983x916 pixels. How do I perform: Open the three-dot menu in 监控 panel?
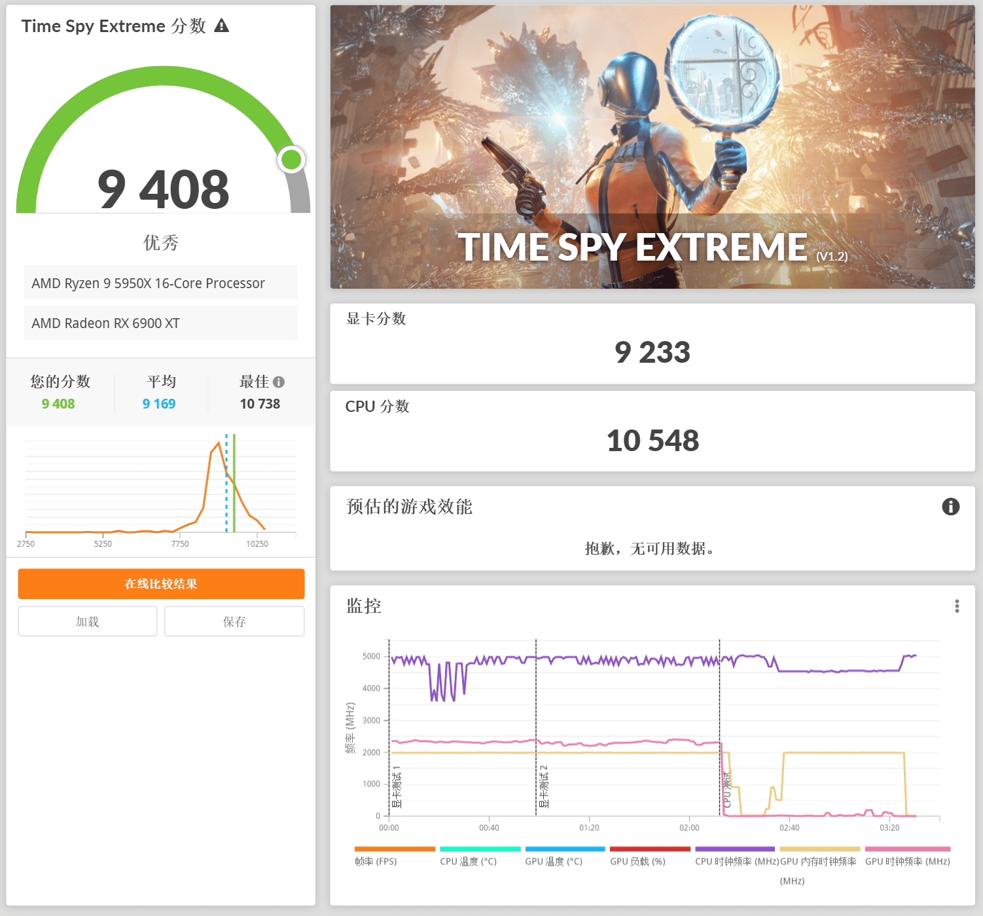click(957, 606)
